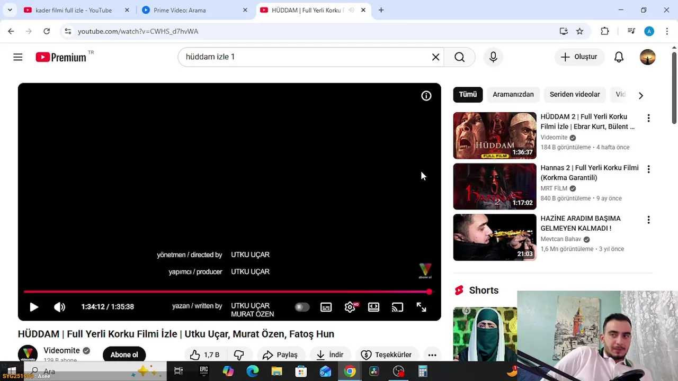This screenshot has width=678, height=381.
Task: Open the Videomite channel avatar
Action: coord(28,354)
